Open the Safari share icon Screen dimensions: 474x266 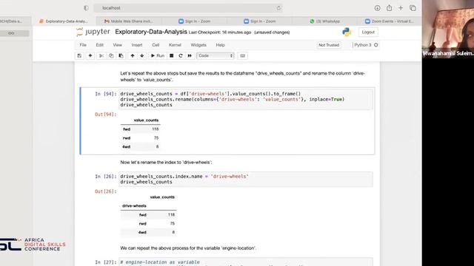[x=389, y=8]
